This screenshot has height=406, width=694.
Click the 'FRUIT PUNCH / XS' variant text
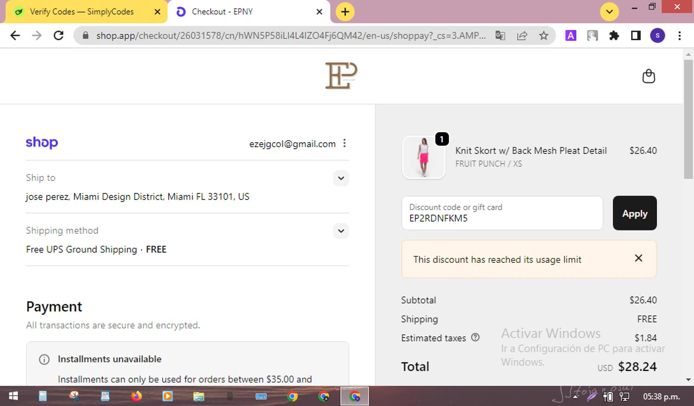489,164
